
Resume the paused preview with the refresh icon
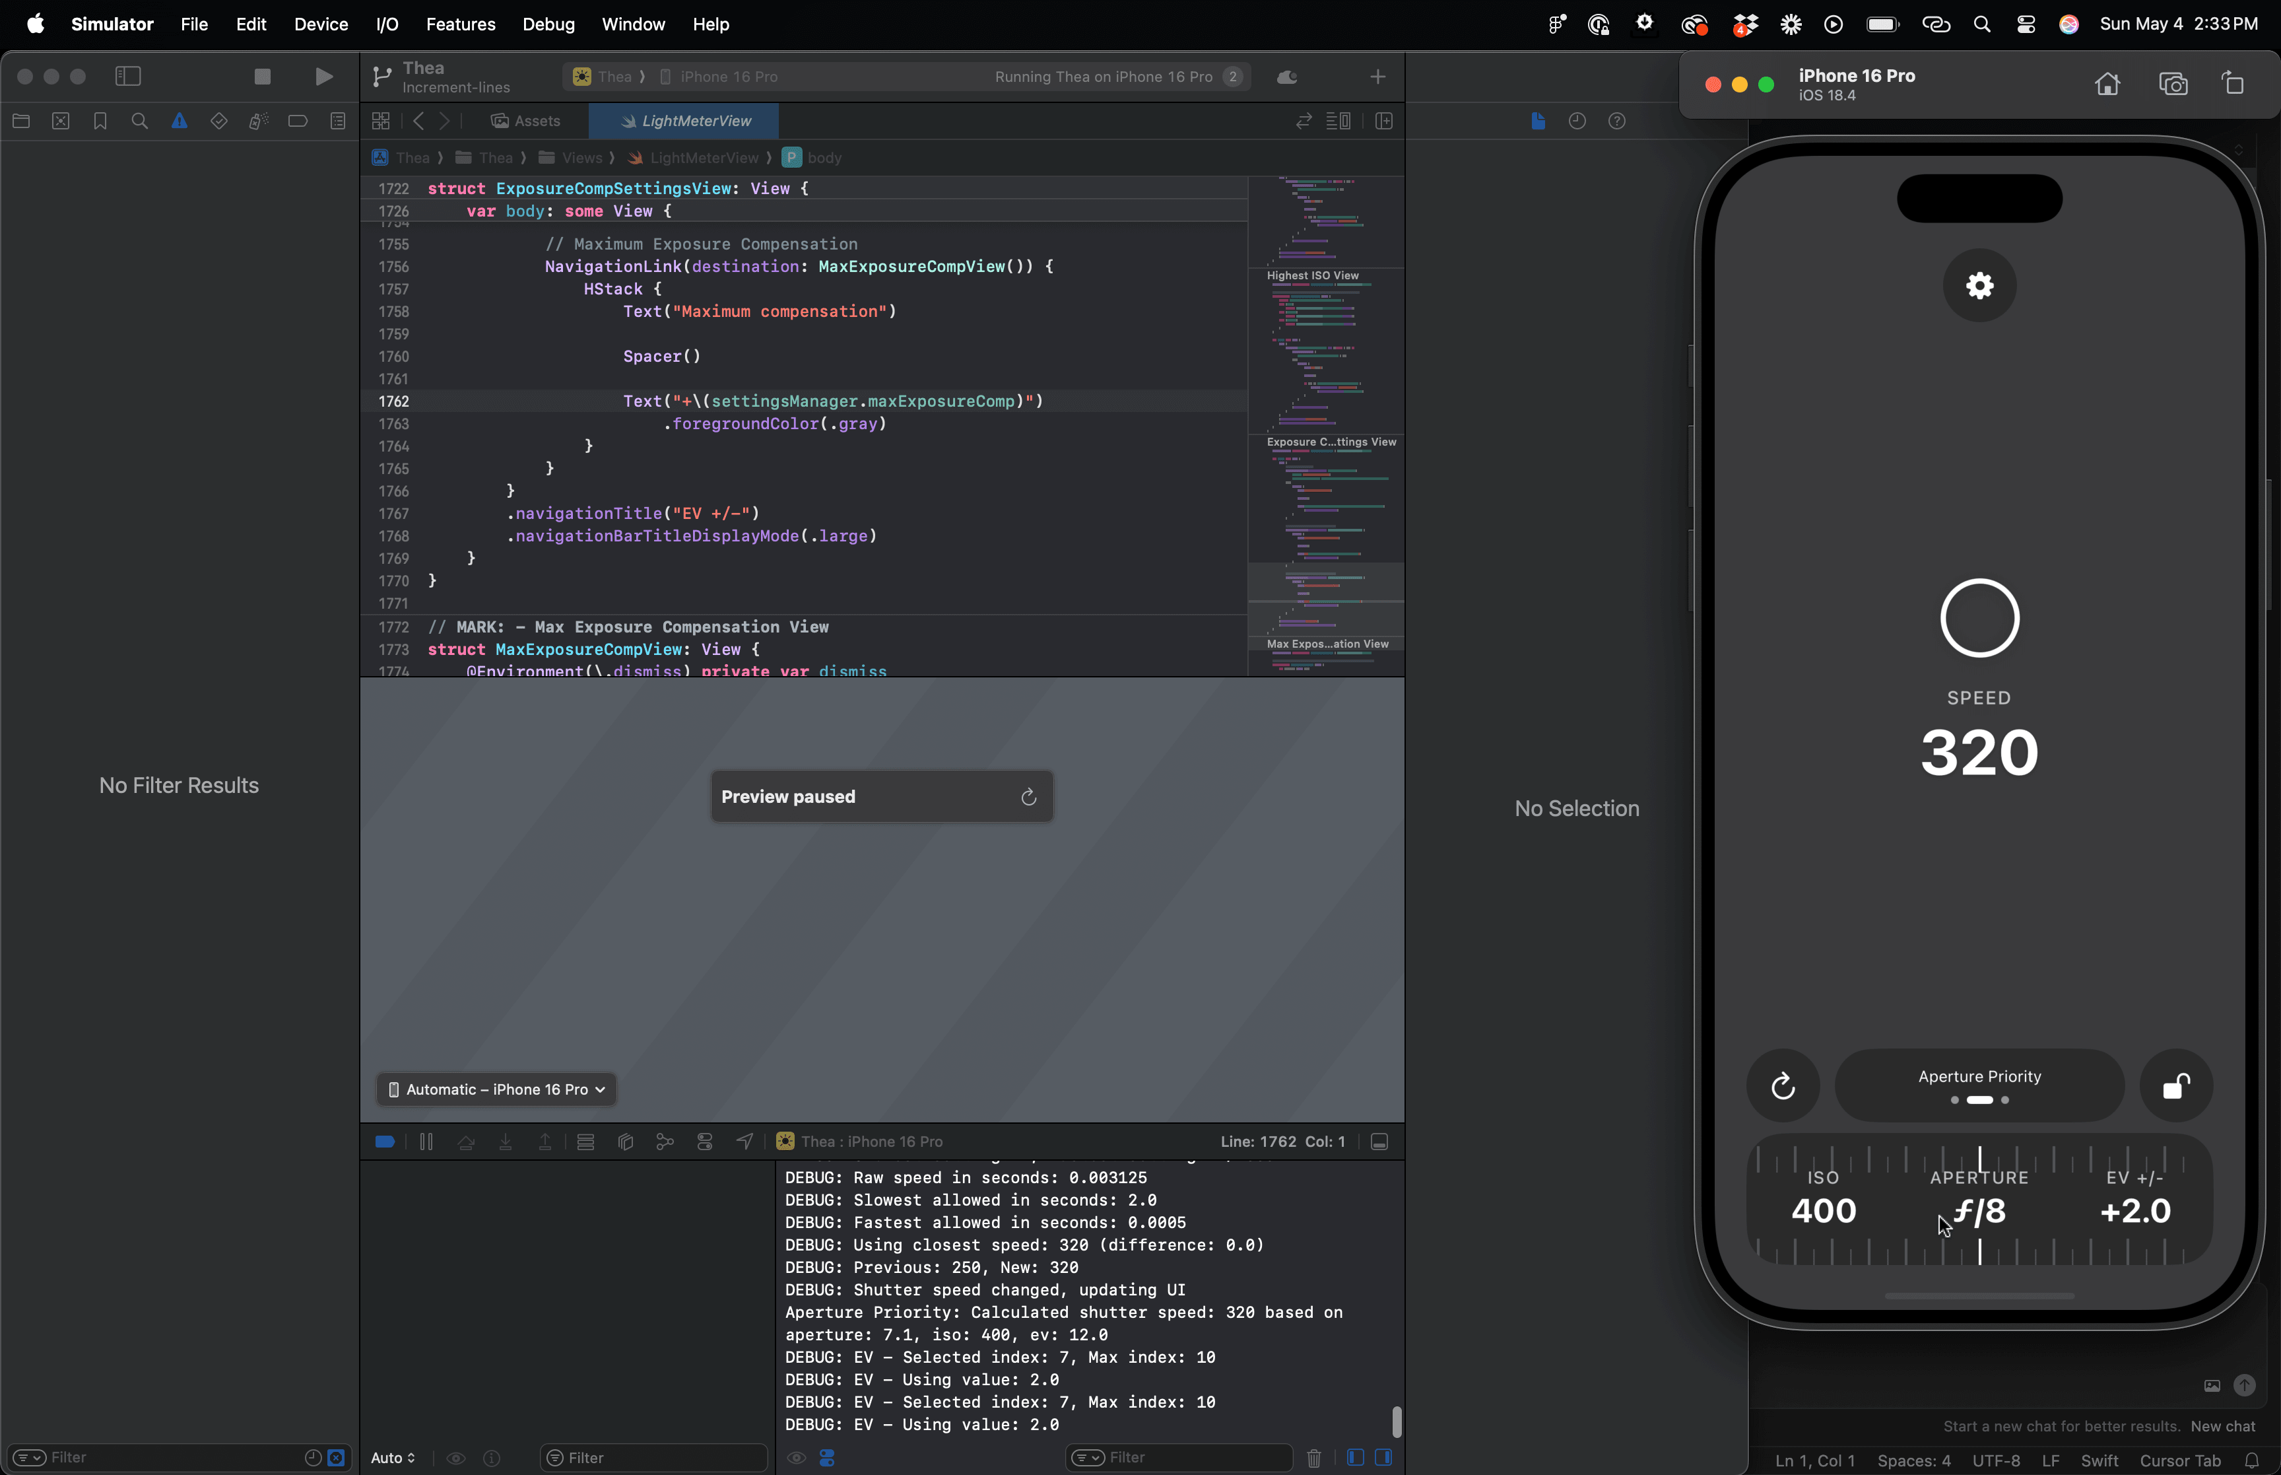point(1029,797)
